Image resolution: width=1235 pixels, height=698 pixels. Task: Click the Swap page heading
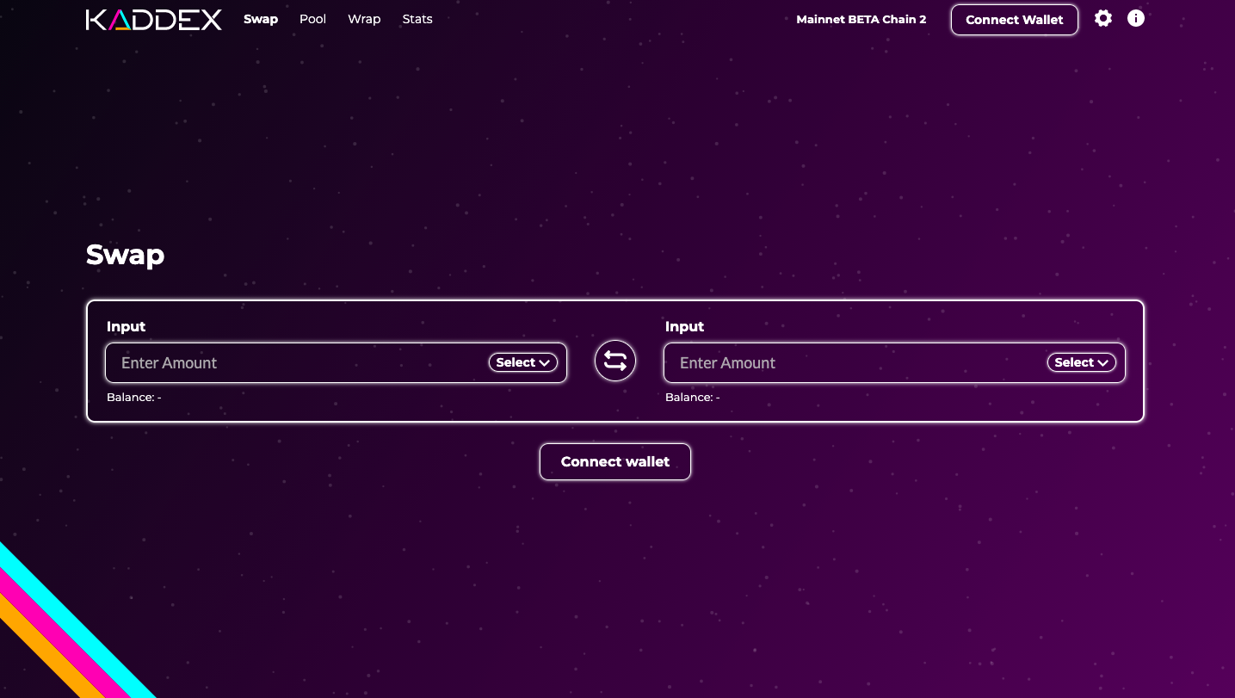(x=126, y=255)
